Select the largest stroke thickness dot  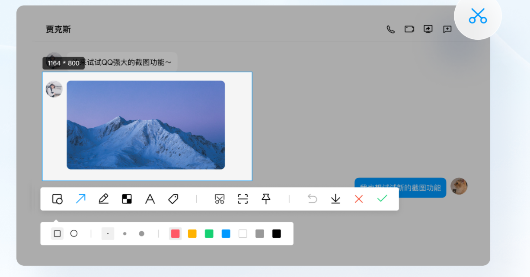coord(141,233)
